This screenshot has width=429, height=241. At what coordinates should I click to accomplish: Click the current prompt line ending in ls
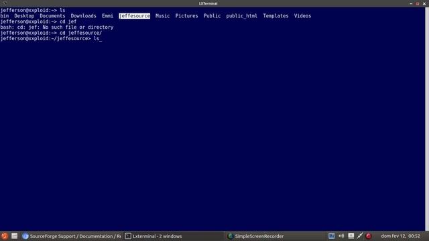(x=51, y=39)
